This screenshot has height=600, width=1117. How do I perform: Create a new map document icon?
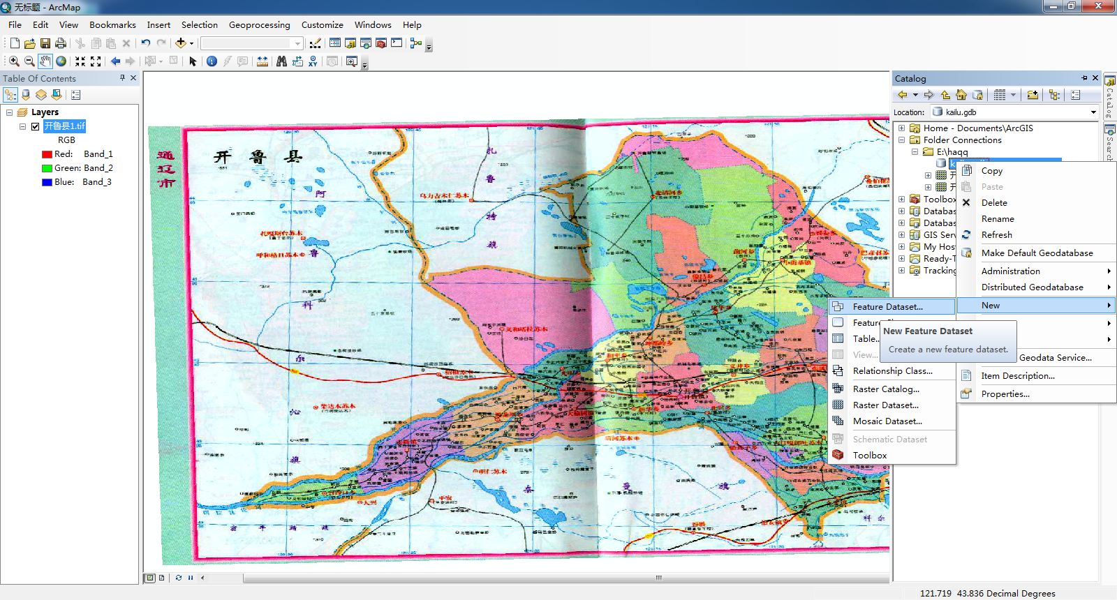click(x=15, y=43)
